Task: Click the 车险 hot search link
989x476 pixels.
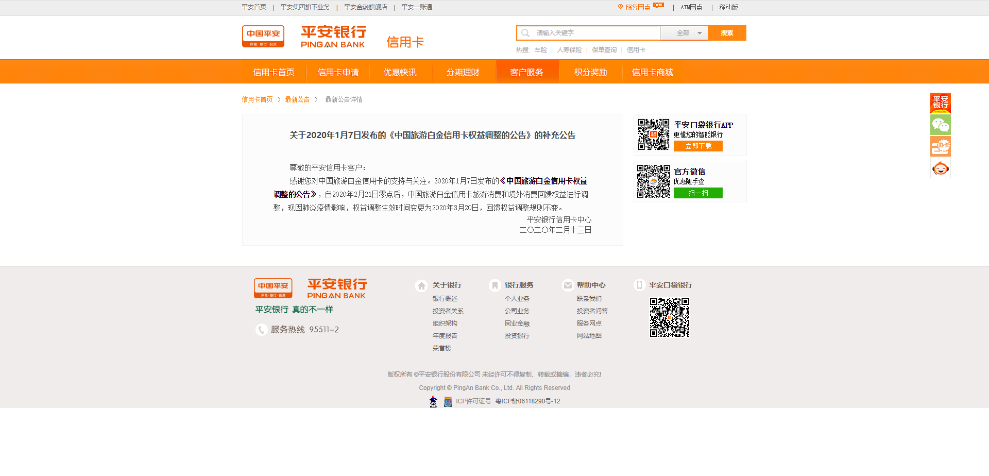Action: 541,50
